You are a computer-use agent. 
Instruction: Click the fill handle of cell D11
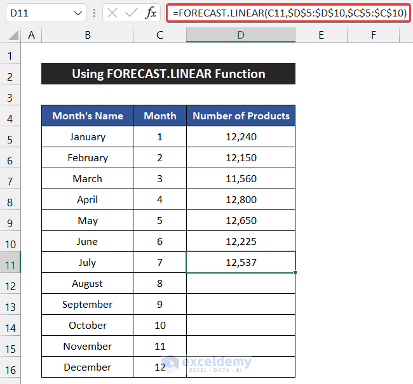(295, 273)
